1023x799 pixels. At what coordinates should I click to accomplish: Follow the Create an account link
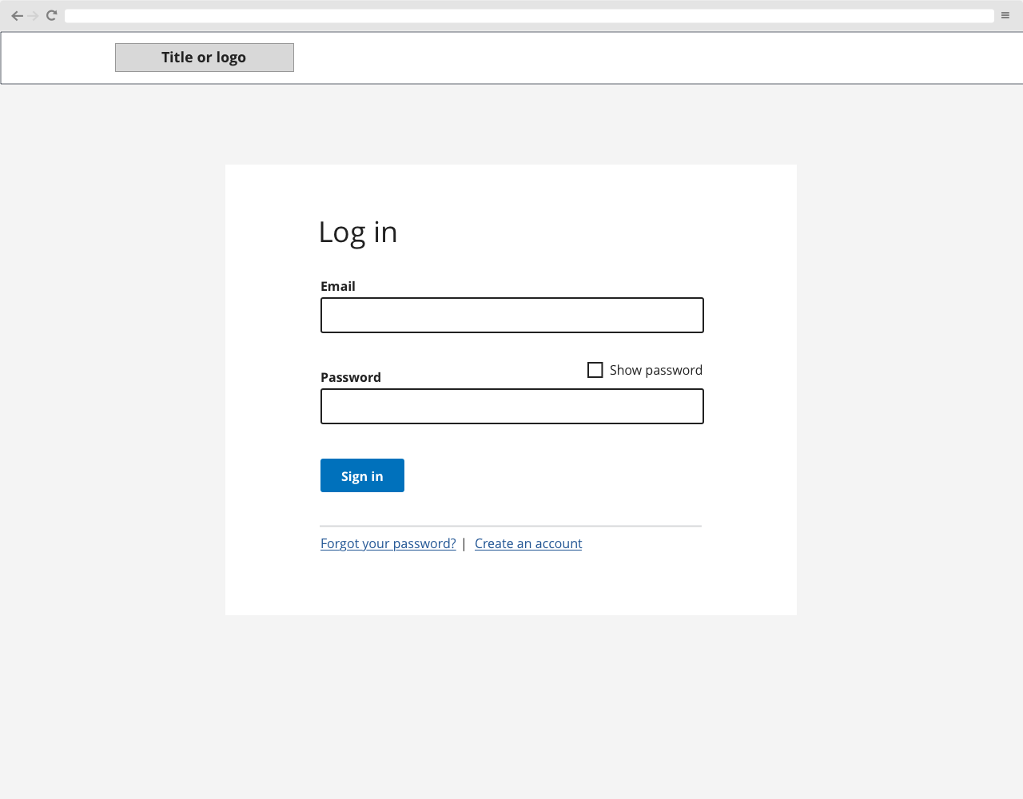click(x=528, y=543)
